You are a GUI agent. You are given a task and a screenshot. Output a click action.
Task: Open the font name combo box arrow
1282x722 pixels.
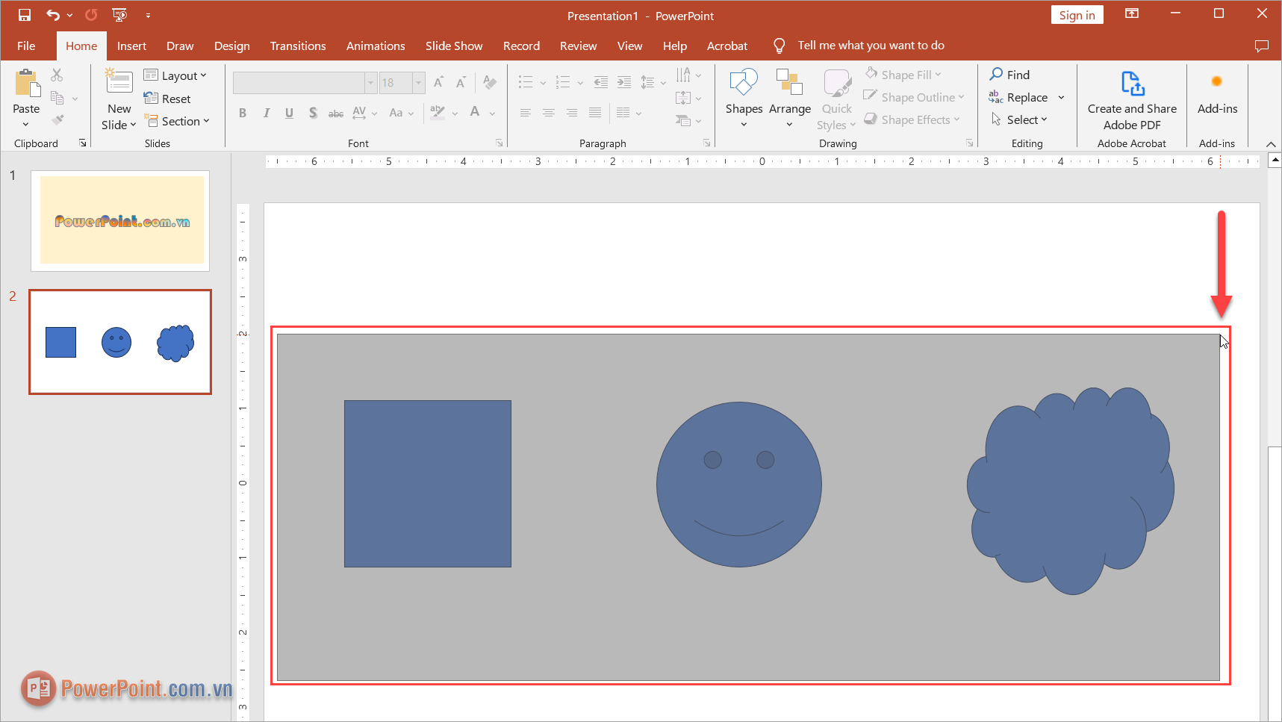coord(370,83)
